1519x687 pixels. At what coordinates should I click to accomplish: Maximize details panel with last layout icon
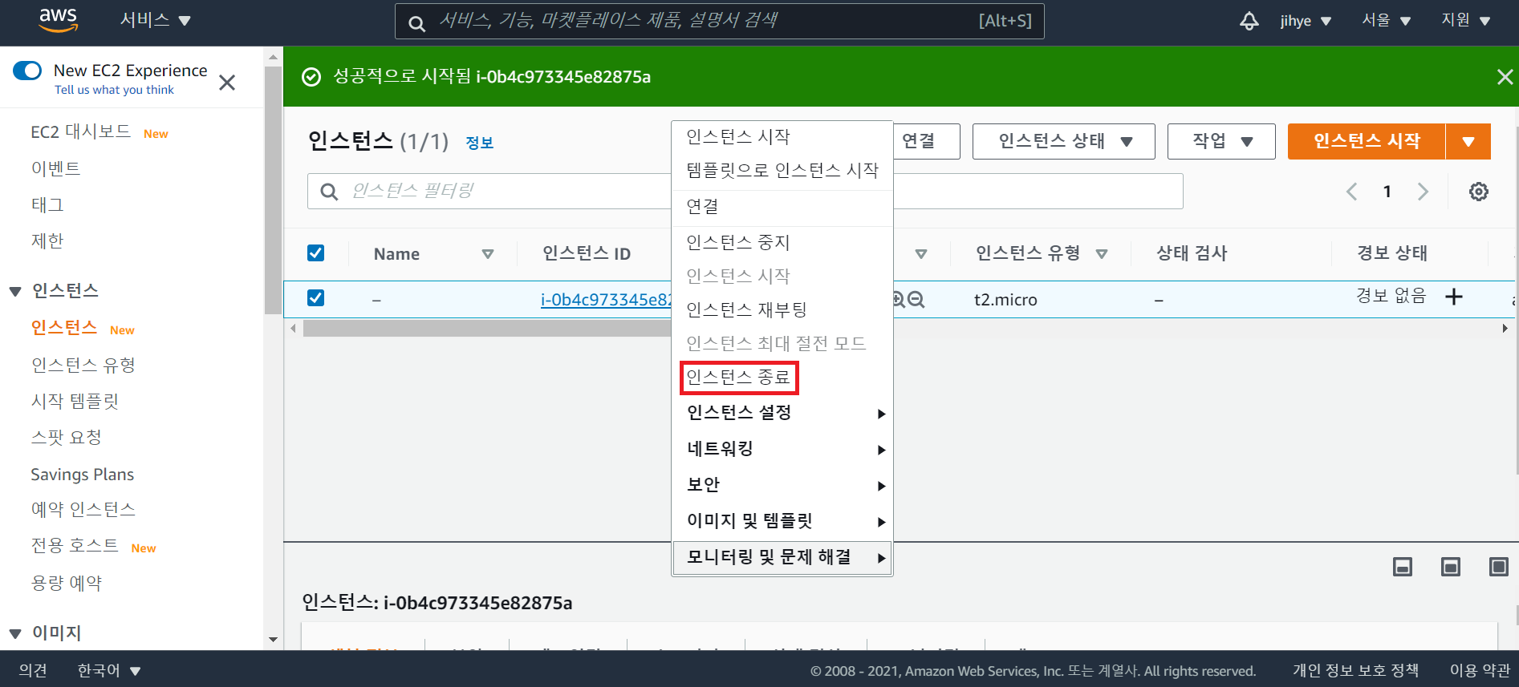pyautogui.click(x=1498, y=568)
